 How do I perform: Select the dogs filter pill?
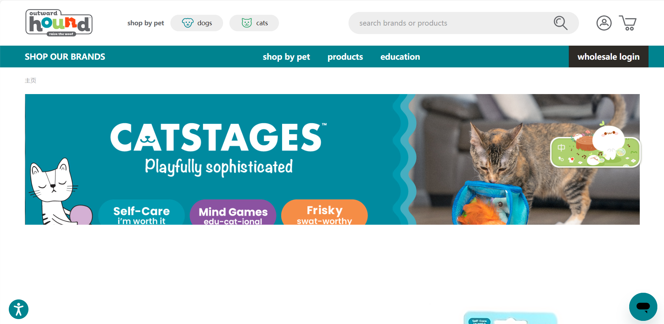[x=197, y=23]
